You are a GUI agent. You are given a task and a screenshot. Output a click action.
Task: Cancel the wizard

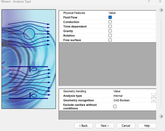[126, 126]
